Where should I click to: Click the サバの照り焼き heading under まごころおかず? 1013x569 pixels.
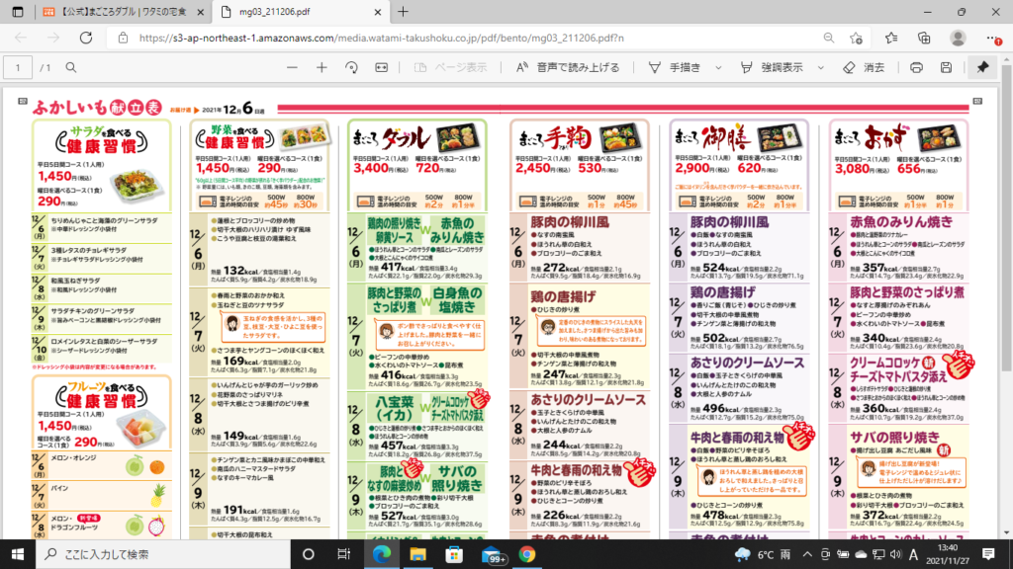point(894,437)
